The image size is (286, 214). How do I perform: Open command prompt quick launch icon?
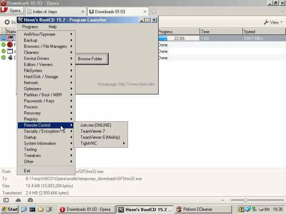(32, 209)
